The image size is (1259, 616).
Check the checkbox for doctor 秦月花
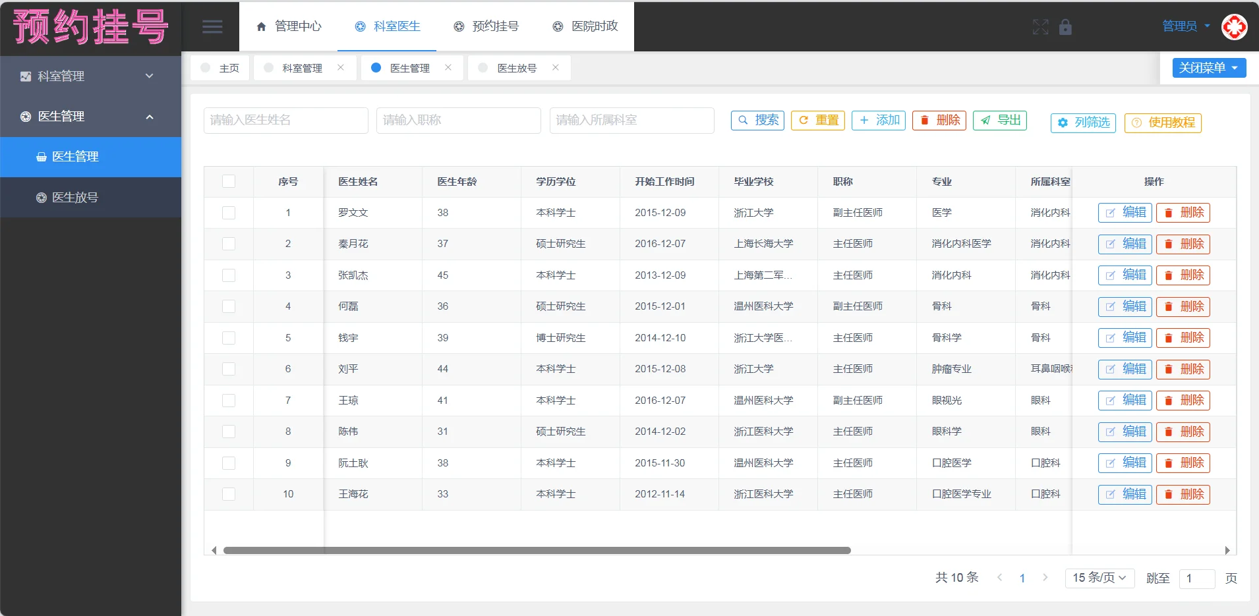click(229, 243)
